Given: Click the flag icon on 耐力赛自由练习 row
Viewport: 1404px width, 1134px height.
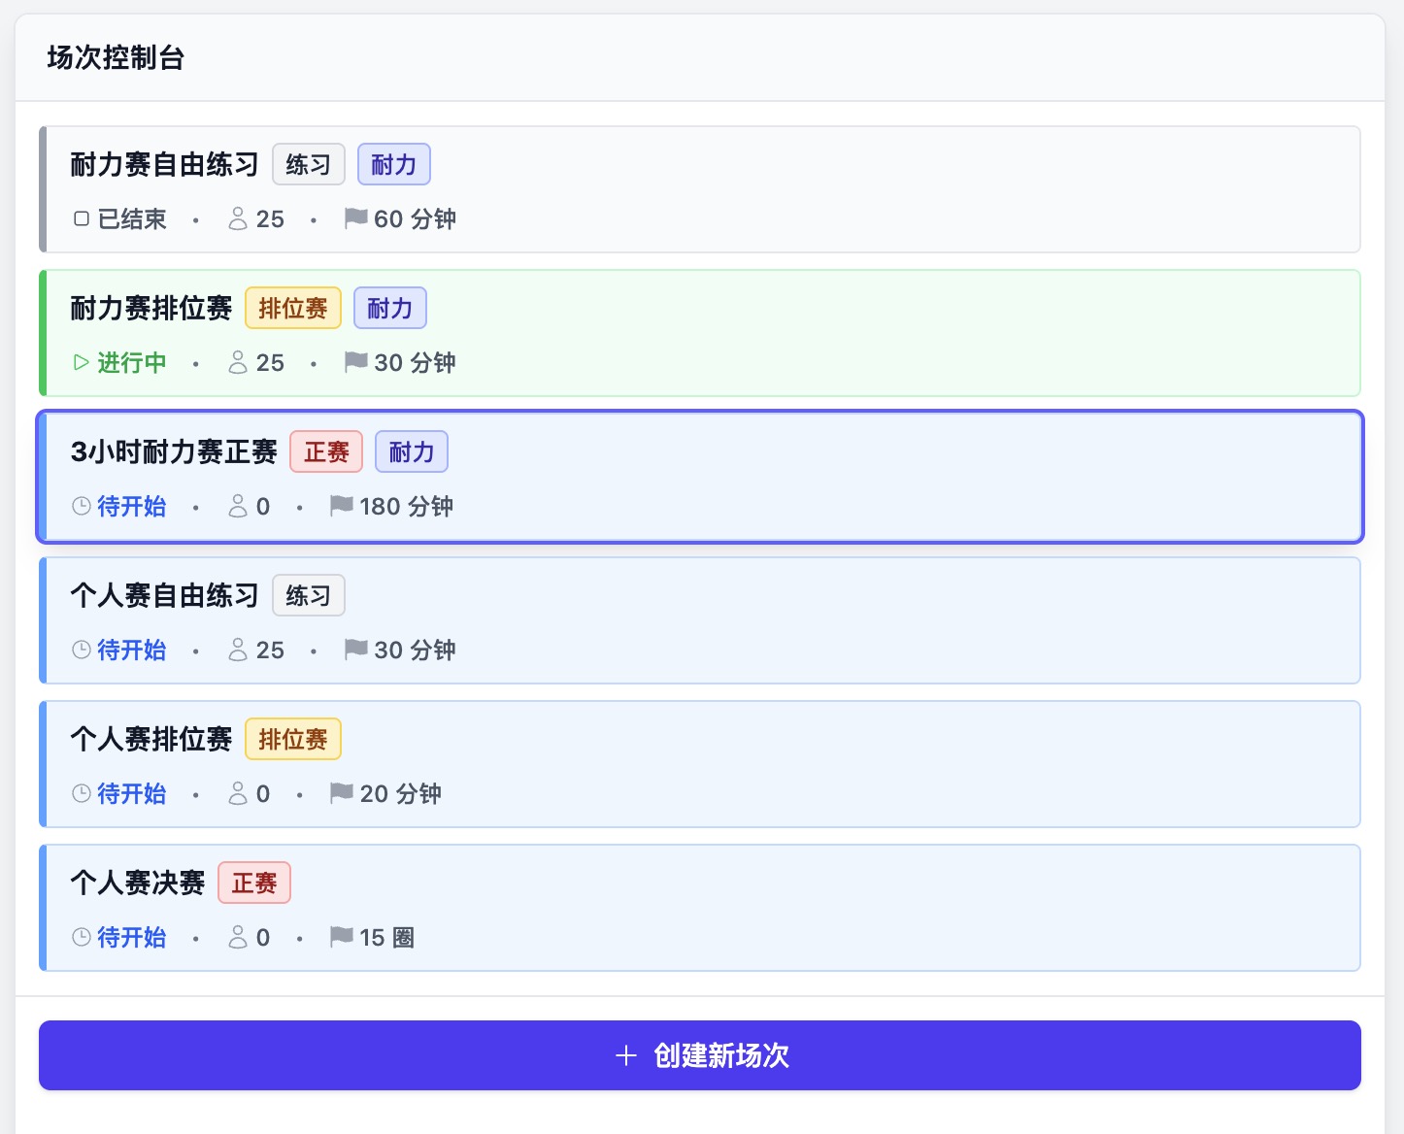Looking at the screenshot, I should 353,218.
